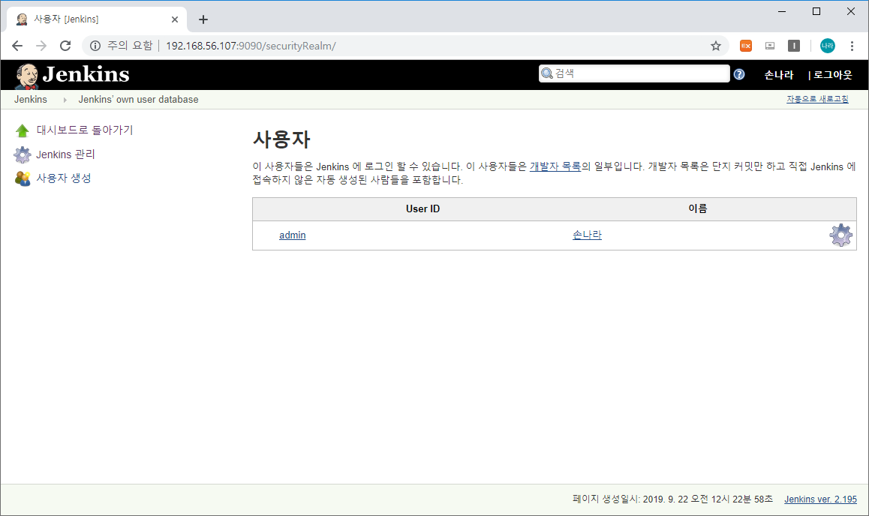This screenshot has height=516, width=869.
Task: Click the breadcrumb separator arrow after Jenkins
Action: pyautogui.click(x=65, y=100)
